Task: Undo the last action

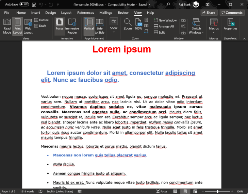Action: click(x=41, y=5)
